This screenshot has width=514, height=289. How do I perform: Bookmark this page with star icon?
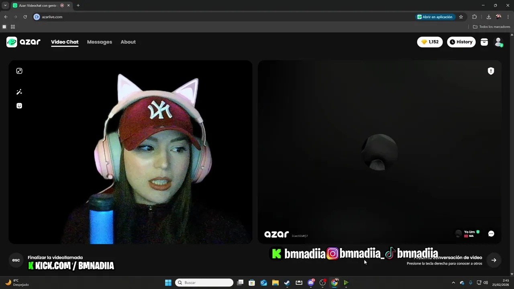pyautogui.click(x=461, y=17)
